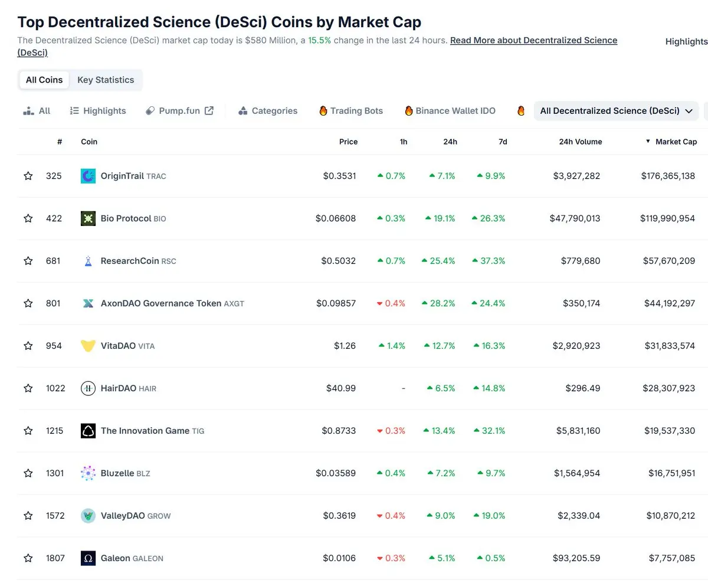Select the Binance Wallet IDO filter
Viewport: 708px width, 583px height.
[450, 111]
